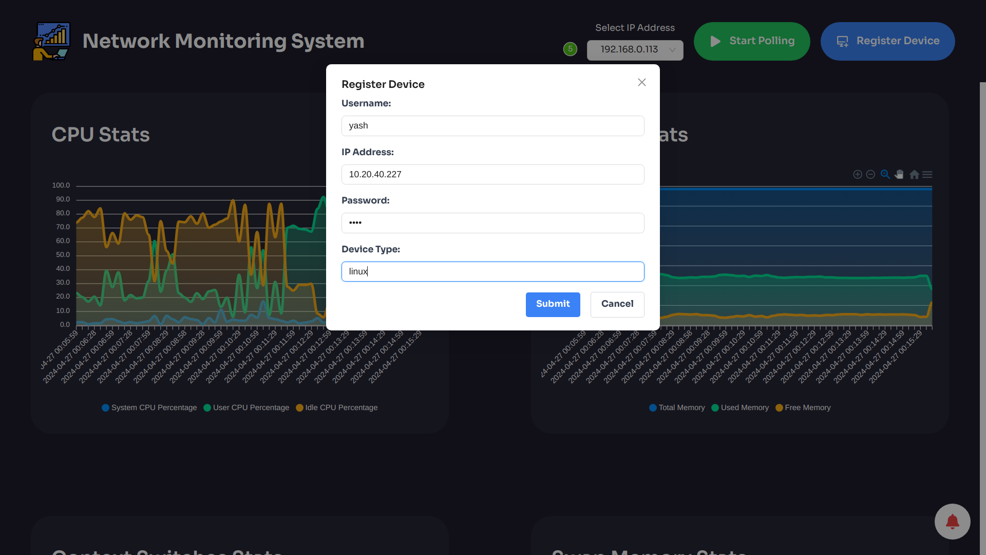Click the green notification count badge
Screen dimensions: 986x555
click(570, 49)
